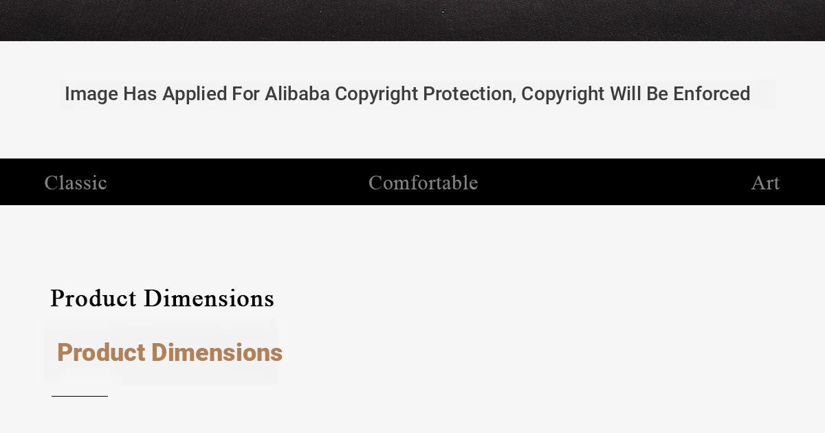This screenshot has height=433, width=825.
Task: Click "Dimensions" in the black serif heading
Action: [x=209, y=299]
